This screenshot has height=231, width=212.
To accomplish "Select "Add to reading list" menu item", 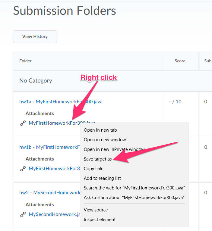I will [x=102, y=178].
